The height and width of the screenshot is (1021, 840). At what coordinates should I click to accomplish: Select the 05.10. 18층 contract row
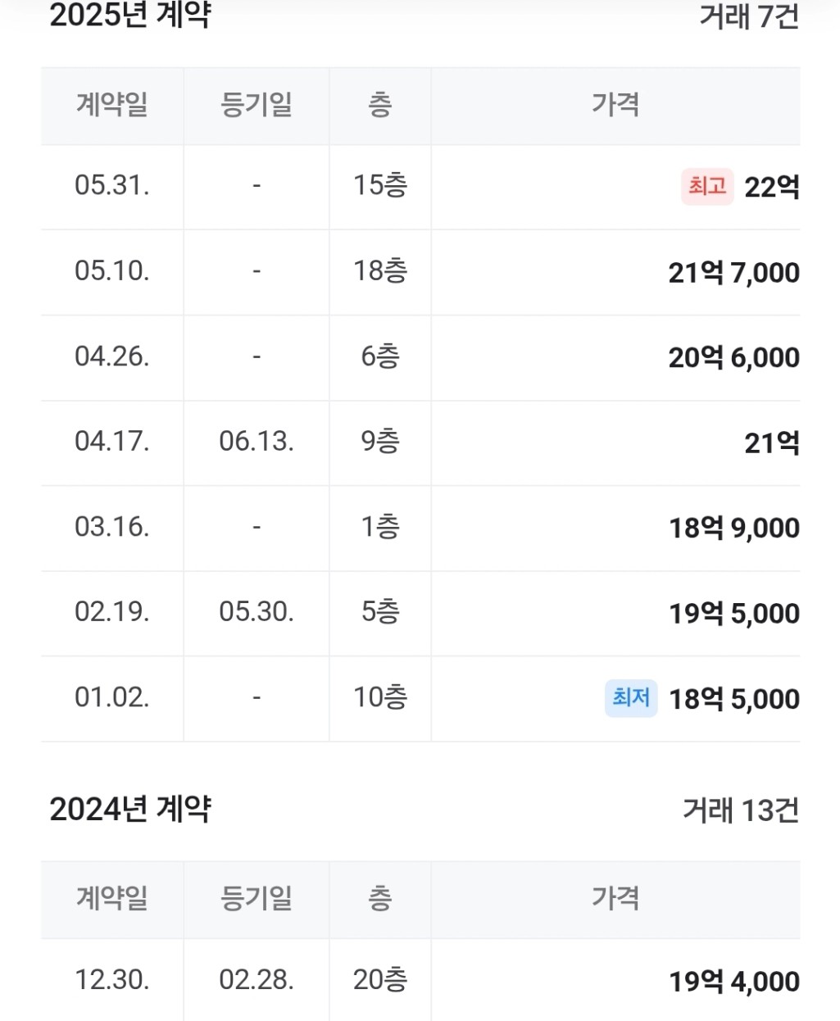[x=420, y=272]
